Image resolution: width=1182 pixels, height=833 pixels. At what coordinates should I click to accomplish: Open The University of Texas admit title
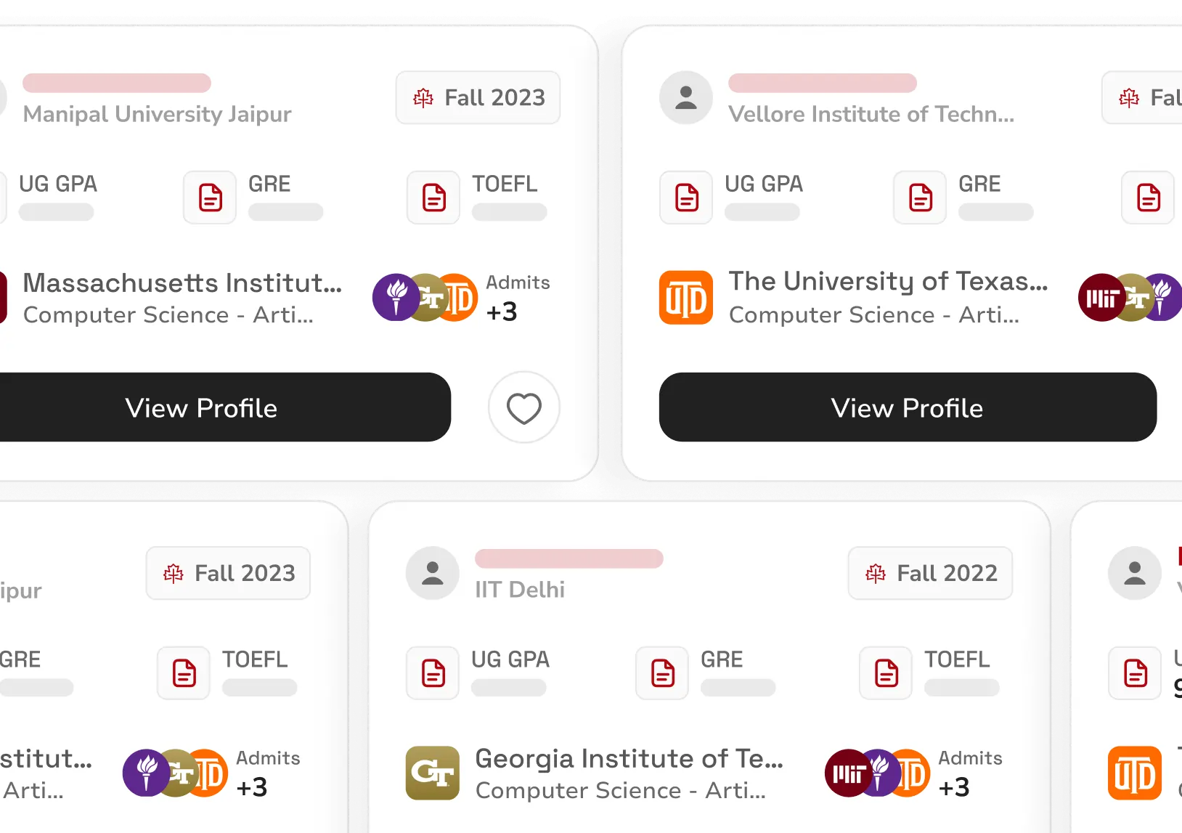888,281
